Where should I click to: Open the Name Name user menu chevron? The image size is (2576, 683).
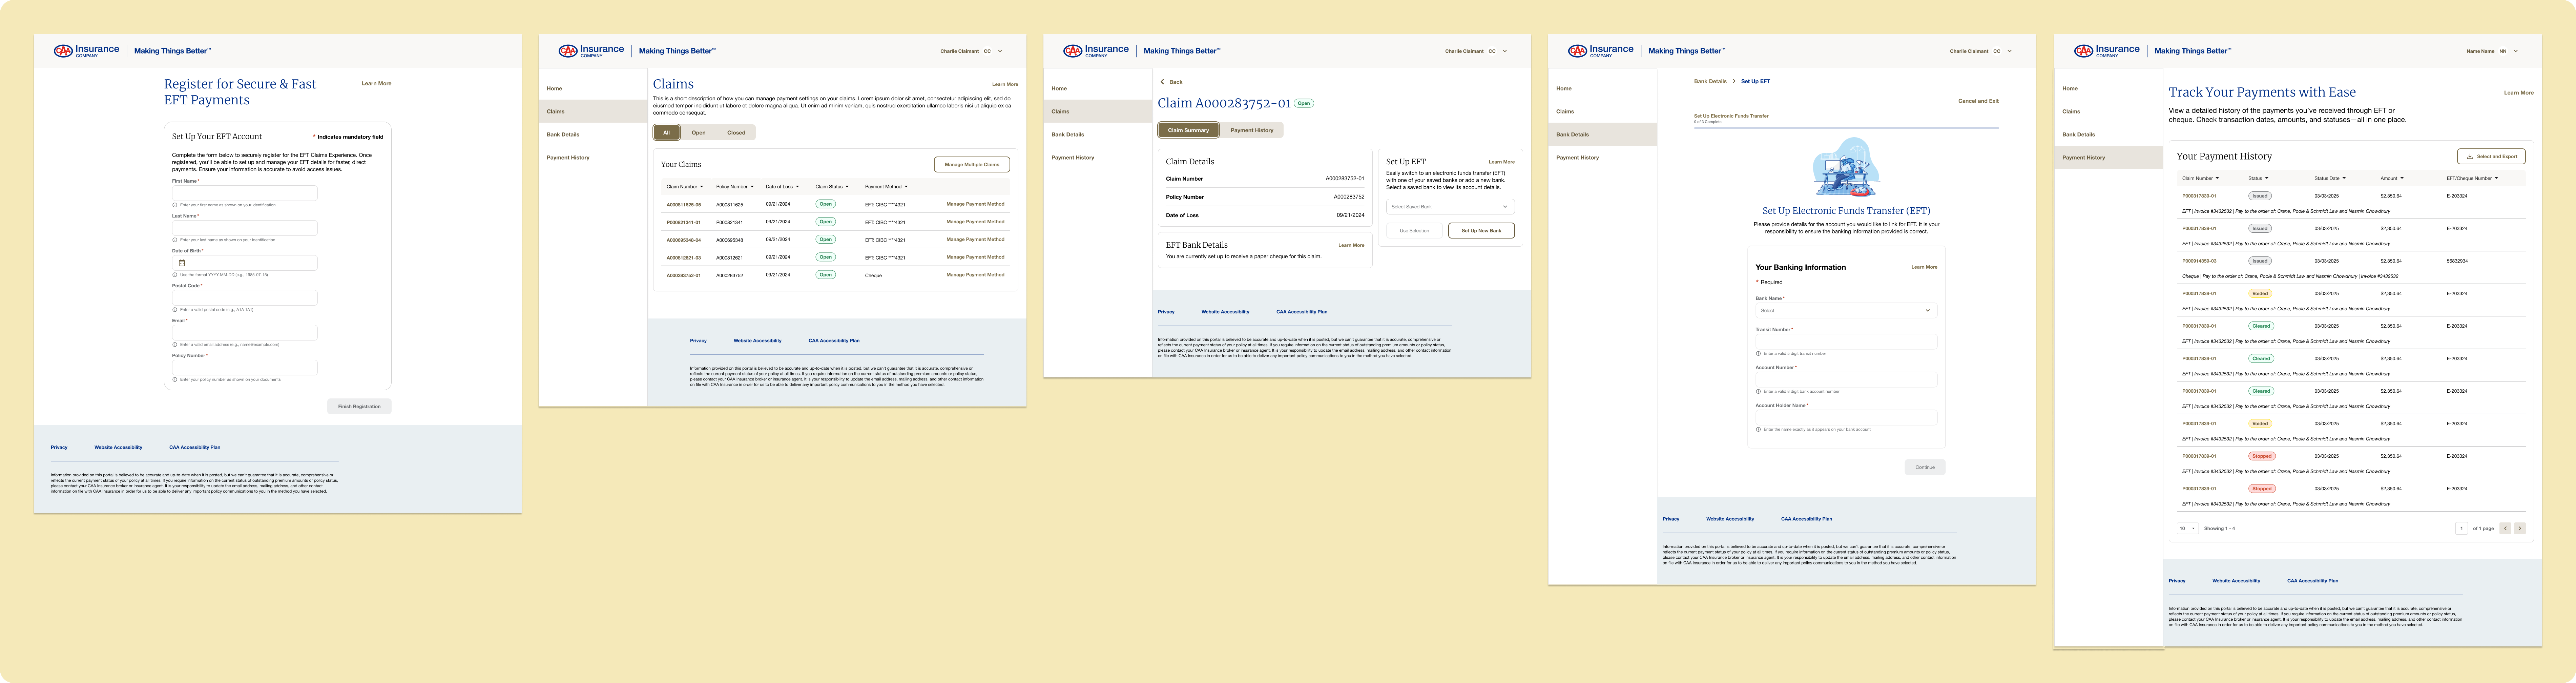[2516, 51]
